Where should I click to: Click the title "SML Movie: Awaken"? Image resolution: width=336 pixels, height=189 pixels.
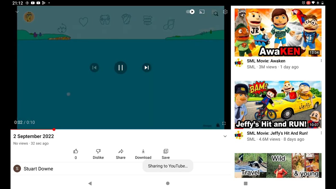(x=266, y=61)
